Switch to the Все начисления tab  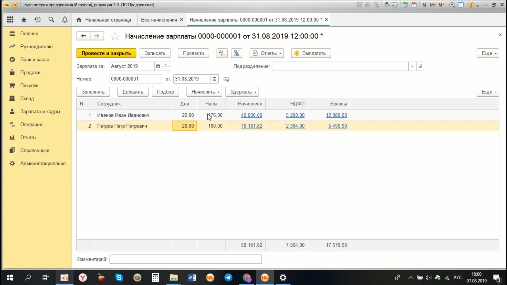point(159,20)
